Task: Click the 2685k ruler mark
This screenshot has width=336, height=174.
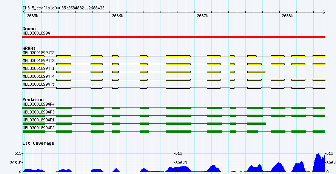Action: 32,16
